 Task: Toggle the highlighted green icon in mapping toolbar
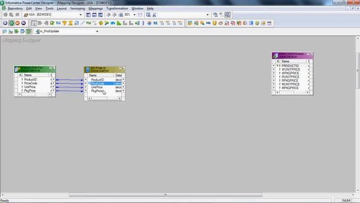[x=29, y=32]
